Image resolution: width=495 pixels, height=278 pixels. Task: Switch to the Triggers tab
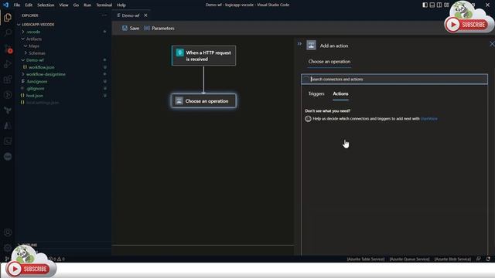(316, 93)
